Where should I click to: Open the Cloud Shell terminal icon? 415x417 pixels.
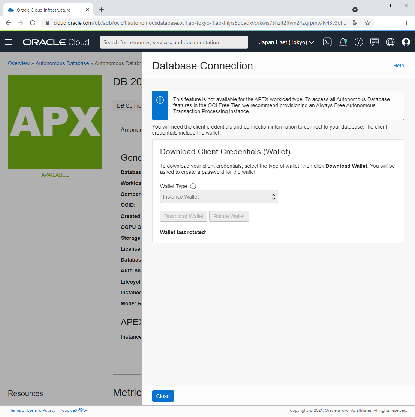327,42
